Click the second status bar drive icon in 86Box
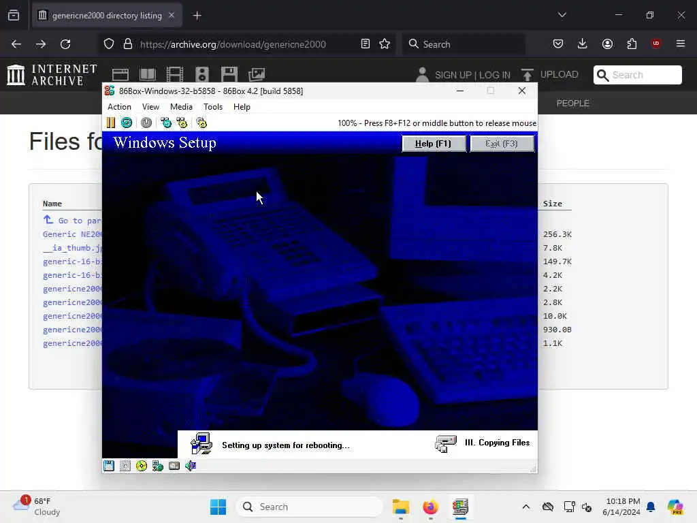697x523 pixels. 125,466
